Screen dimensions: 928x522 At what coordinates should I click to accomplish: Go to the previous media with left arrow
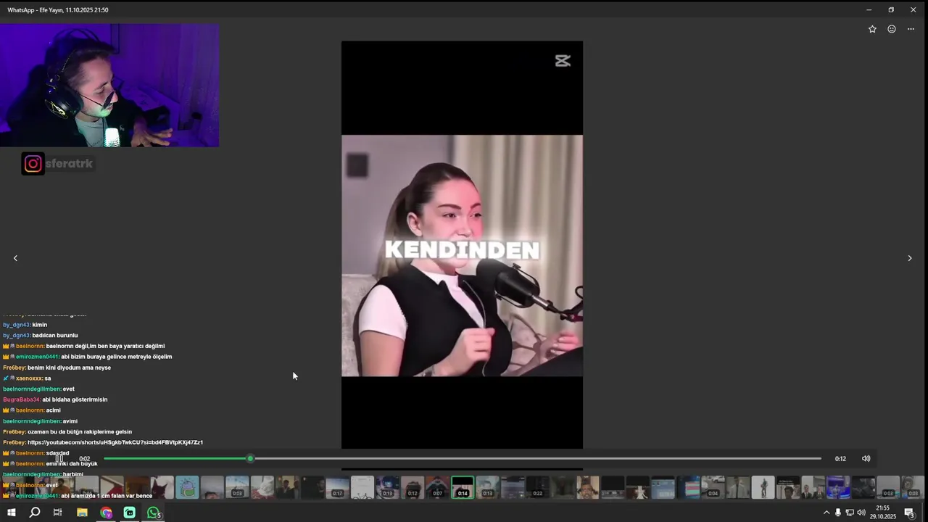tap(15, 258)
